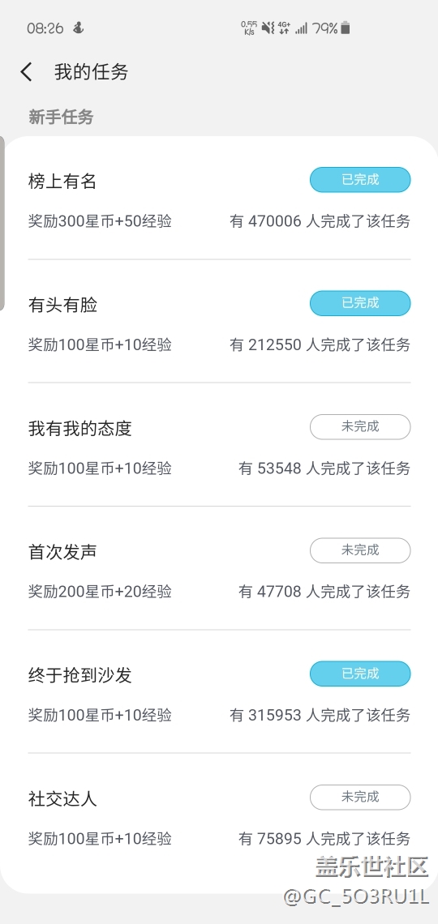Open the 榜上有名 task title

(x=62, y=182)
